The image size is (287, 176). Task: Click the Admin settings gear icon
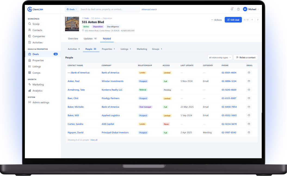(x=29, y=103)
